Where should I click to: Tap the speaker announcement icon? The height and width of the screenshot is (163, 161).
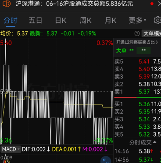pyautogui.click(x=7, y=4)
